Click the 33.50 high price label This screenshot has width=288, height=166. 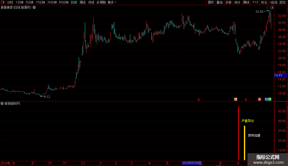click(259, 11)
